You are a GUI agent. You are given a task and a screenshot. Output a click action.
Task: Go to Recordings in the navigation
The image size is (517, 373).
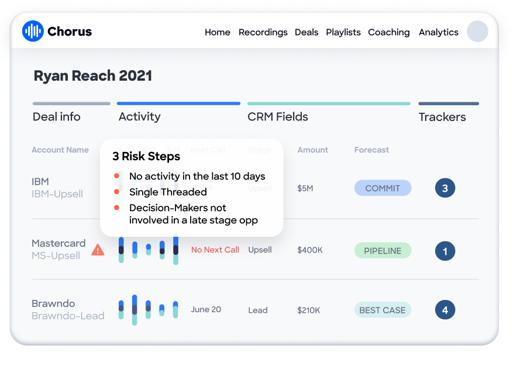263,32
